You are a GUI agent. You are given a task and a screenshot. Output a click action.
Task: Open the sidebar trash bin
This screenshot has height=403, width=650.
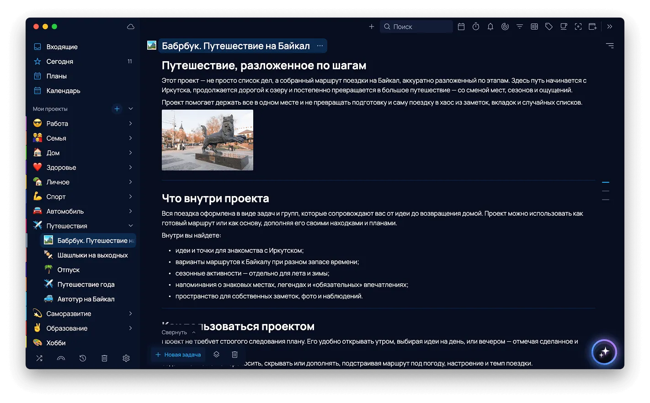[104, 358]
